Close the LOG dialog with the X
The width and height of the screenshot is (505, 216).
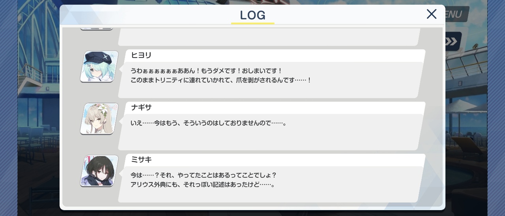tap(432, 14)
